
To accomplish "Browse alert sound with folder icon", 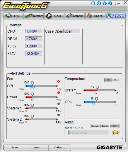I will pos(115,132).
